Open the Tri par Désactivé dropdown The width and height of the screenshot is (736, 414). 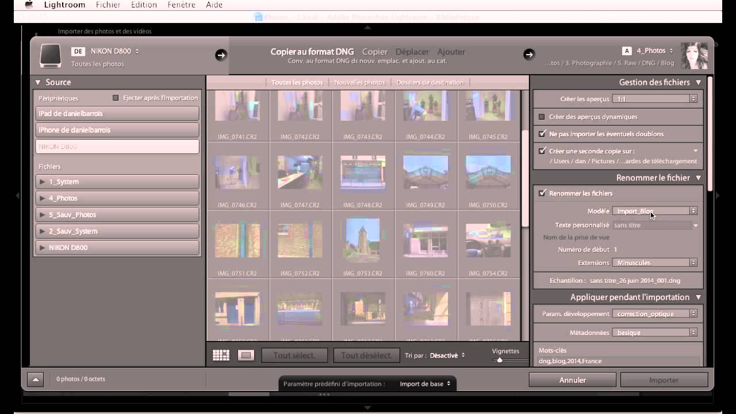pos(447,355)
